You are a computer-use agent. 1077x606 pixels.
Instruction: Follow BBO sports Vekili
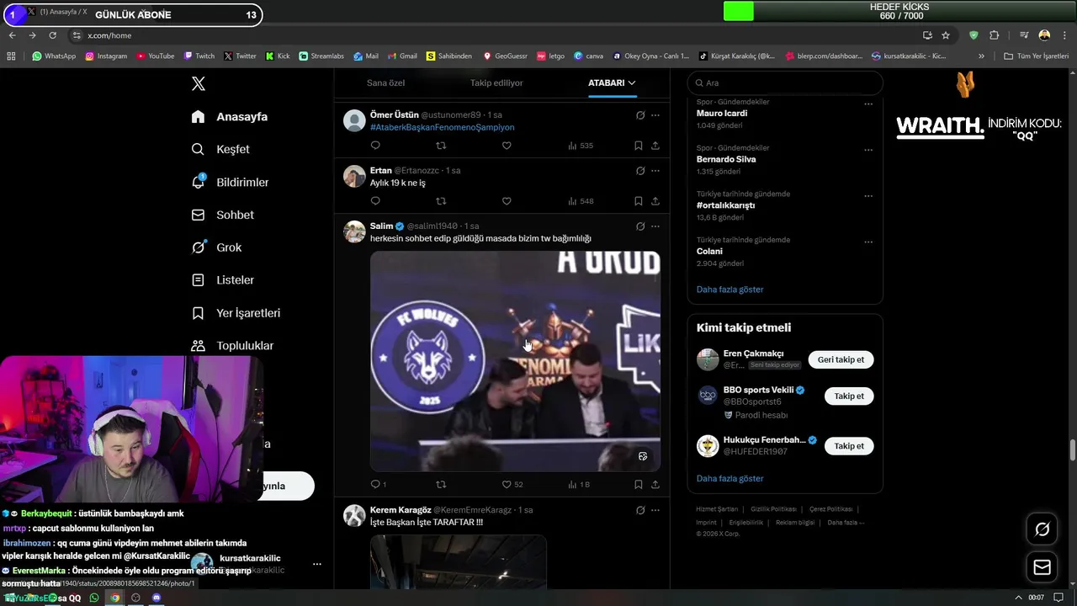tap(849, 396)
